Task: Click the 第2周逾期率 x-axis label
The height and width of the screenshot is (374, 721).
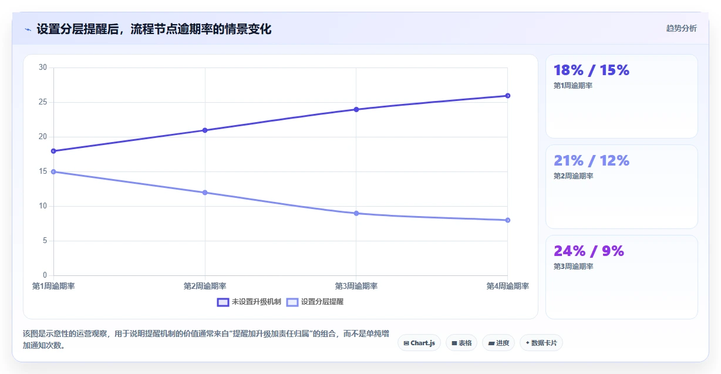Action: pyautogui.click(x=205, y=287)
